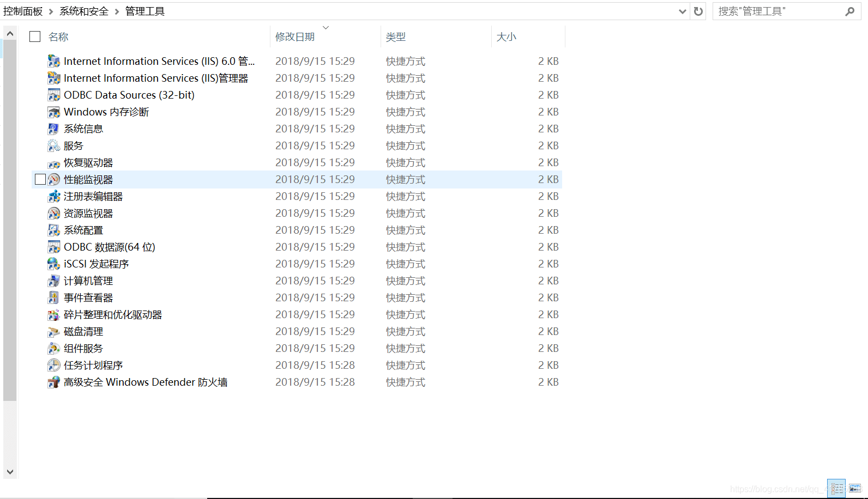Click the 控制面板 breadcrumb
Image resolution: width=868 pixels, height=499 pixels.
click(23, 11)
